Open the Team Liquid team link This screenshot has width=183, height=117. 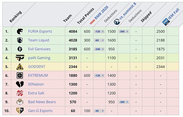click(38, 40)
